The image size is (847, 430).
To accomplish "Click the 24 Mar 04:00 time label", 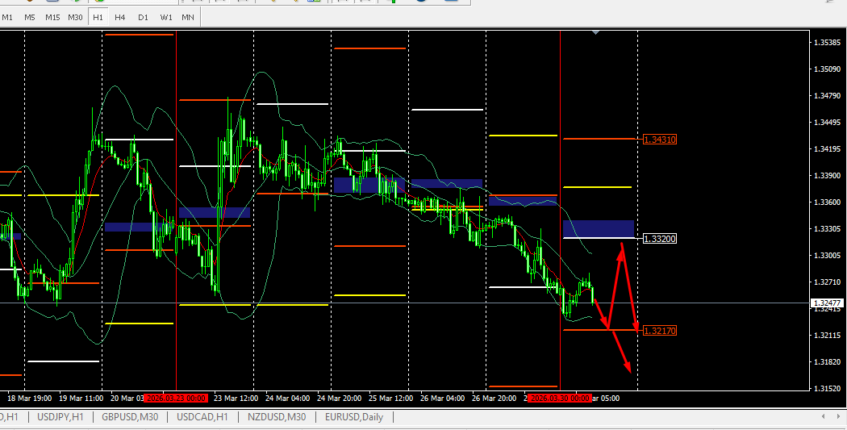I will coord(287,398).
